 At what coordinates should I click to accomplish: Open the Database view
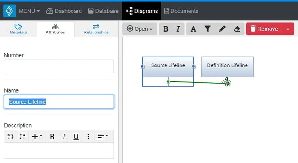click(103, 11)
